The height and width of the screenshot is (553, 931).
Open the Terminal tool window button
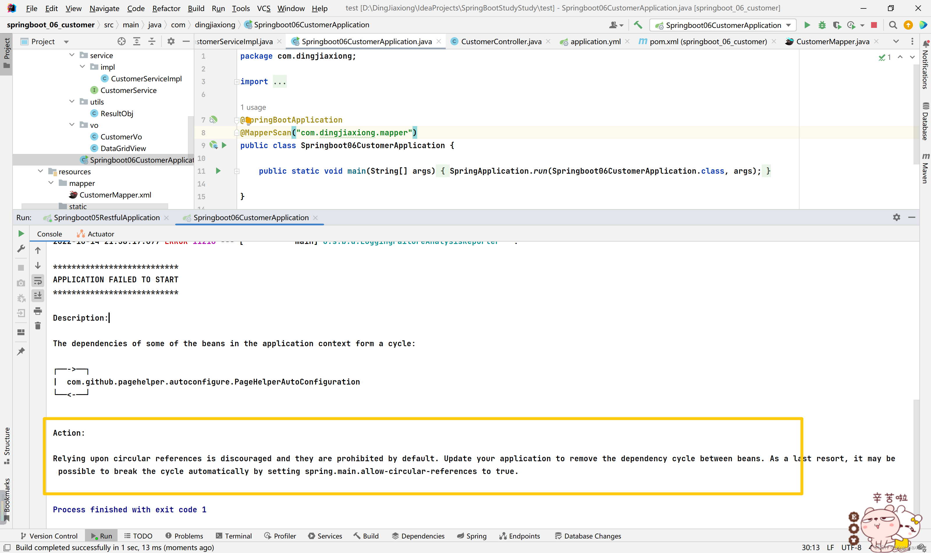(x=234, y=536)
